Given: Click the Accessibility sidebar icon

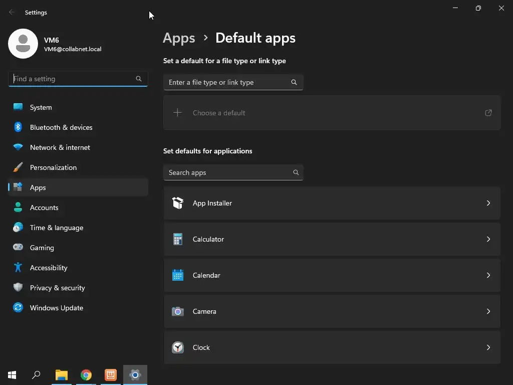Looking at the screenshot, I should coord(18,268).
